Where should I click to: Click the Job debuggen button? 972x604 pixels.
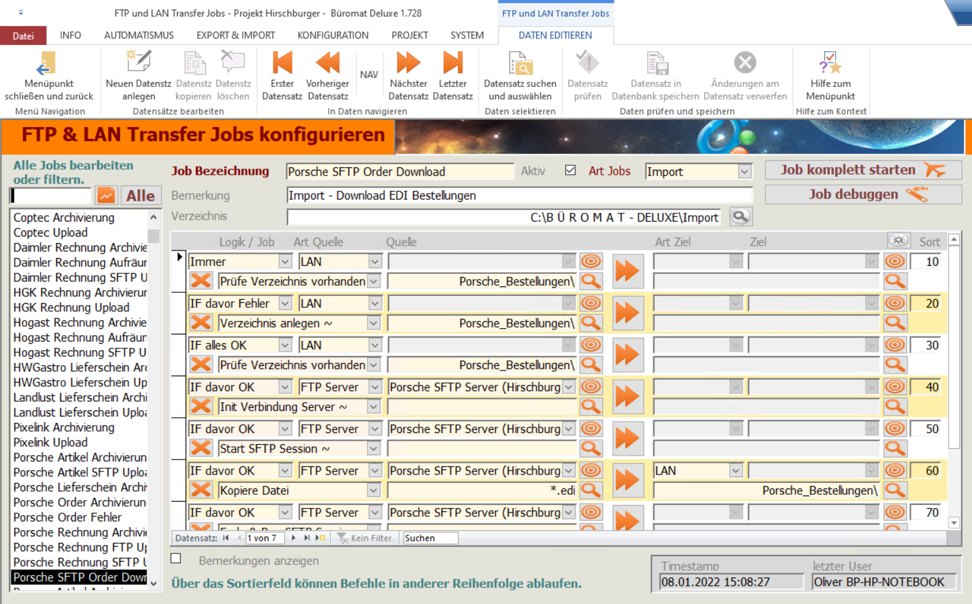[863, 194]
